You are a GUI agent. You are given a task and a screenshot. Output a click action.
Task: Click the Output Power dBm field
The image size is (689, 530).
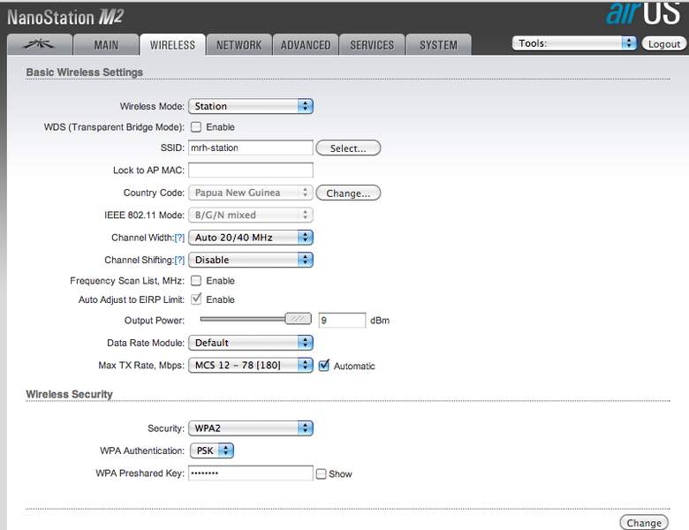(x=342, y=320)
